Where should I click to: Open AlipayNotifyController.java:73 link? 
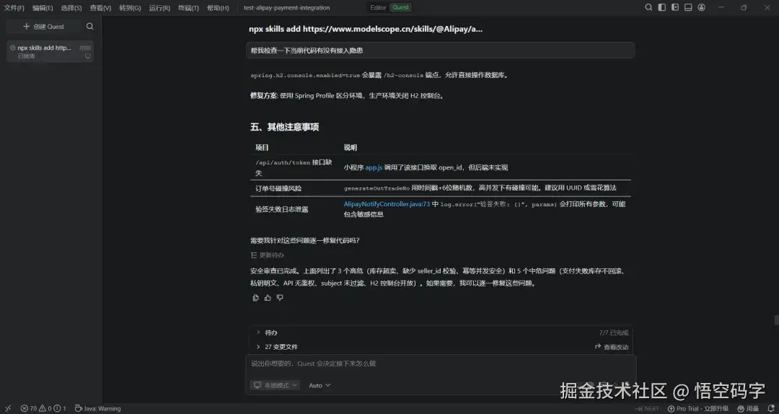[387, 204]
